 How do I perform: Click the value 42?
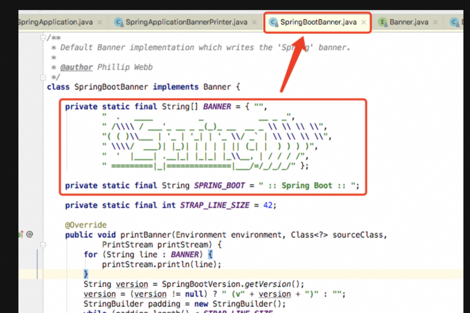(268, 205)
